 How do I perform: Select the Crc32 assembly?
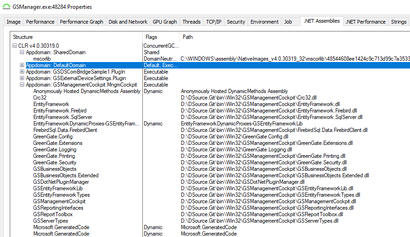pyautogui.click(x=40, y=98)
